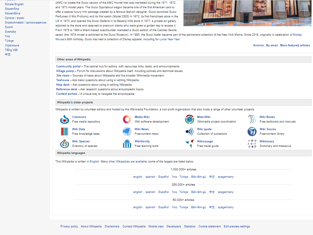Select 中文 in language sidebar

[x=8, y=55]
